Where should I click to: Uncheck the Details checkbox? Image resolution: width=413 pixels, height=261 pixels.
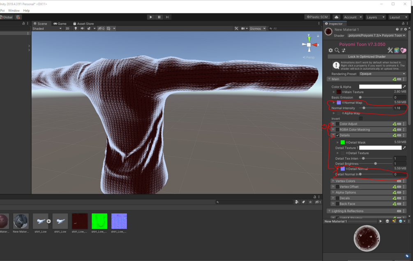click(x=337, y=135)
